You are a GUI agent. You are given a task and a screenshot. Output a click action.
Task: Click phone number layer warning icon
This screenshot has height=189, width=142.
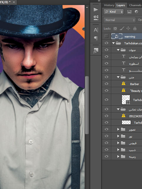click(x=123, y=116)
